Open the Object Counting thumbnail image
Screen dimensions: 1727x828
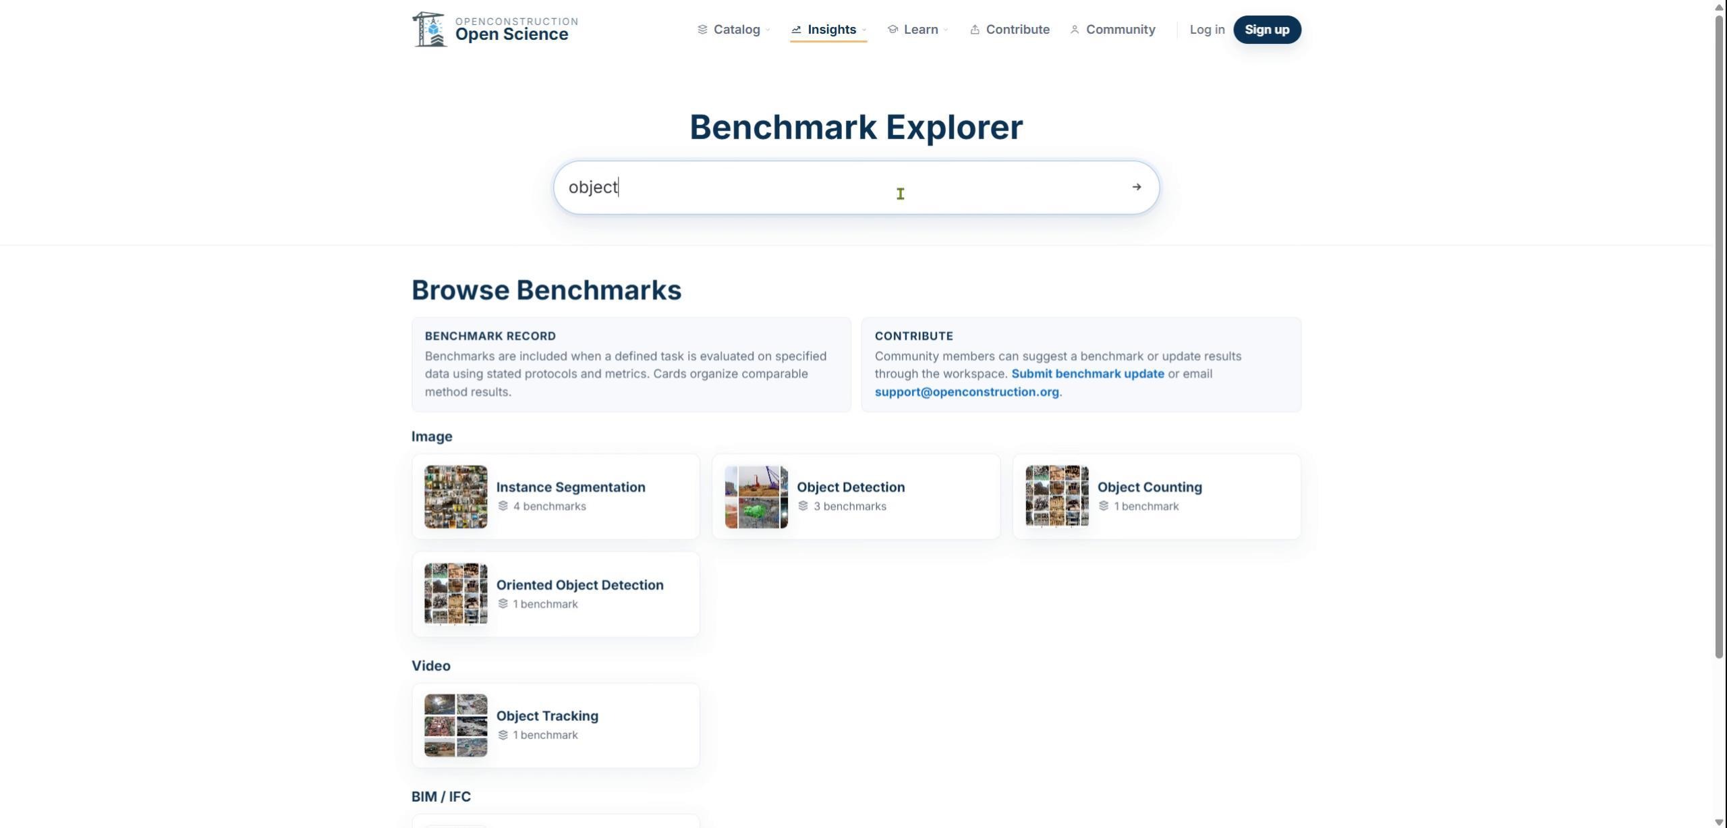pos(1056,497)
